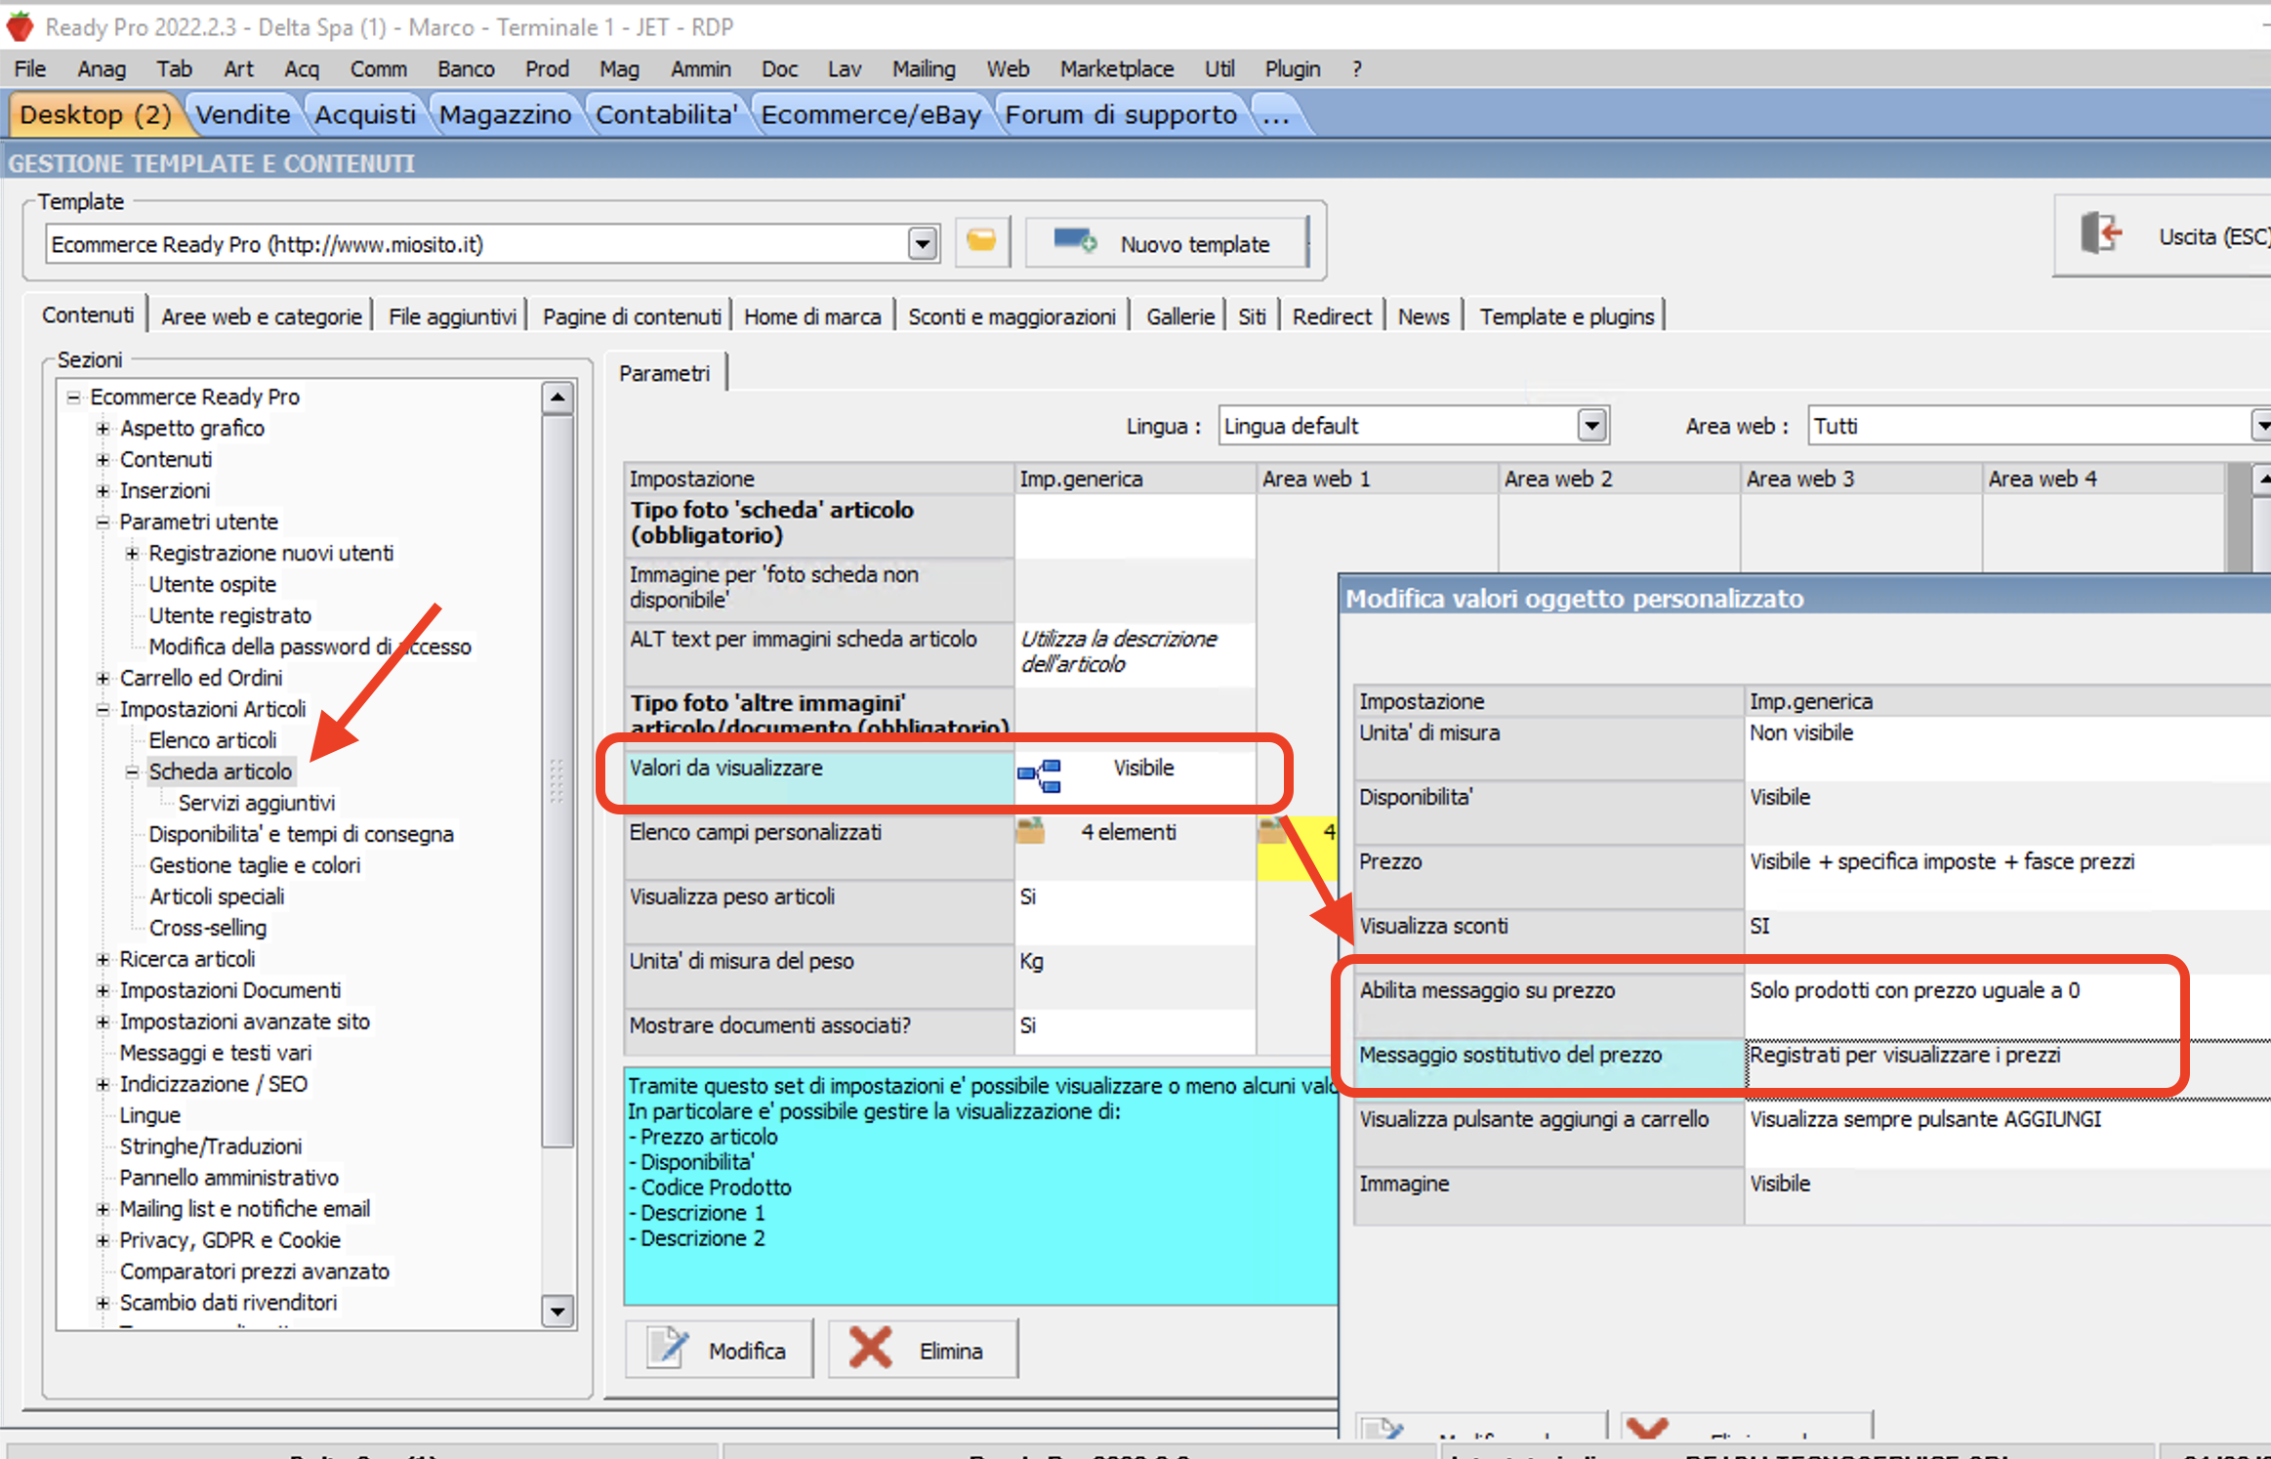Select the Aree web e categorie tab

point(261,316)
